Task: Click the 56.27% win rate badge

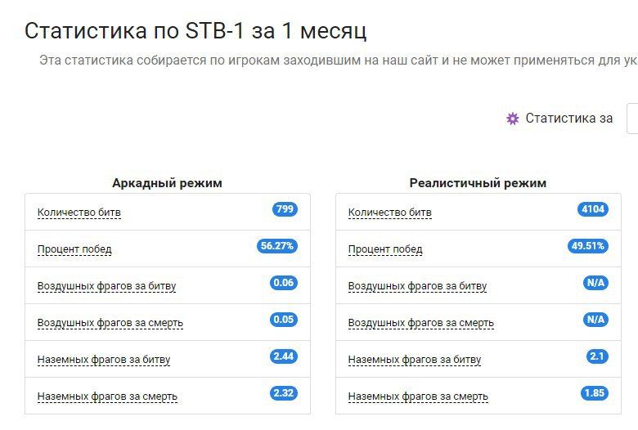Action: (x=277, y=246)
